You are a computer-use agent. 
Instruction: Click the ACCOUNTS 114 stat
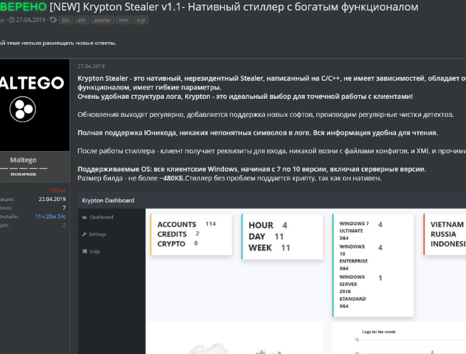[x=187, y=224]
